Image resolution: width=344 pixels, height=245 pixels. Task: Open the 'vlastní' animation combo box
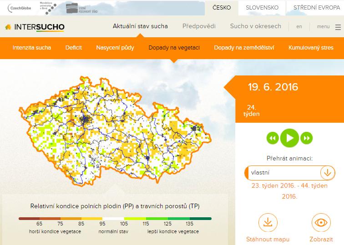coord(289,173)
